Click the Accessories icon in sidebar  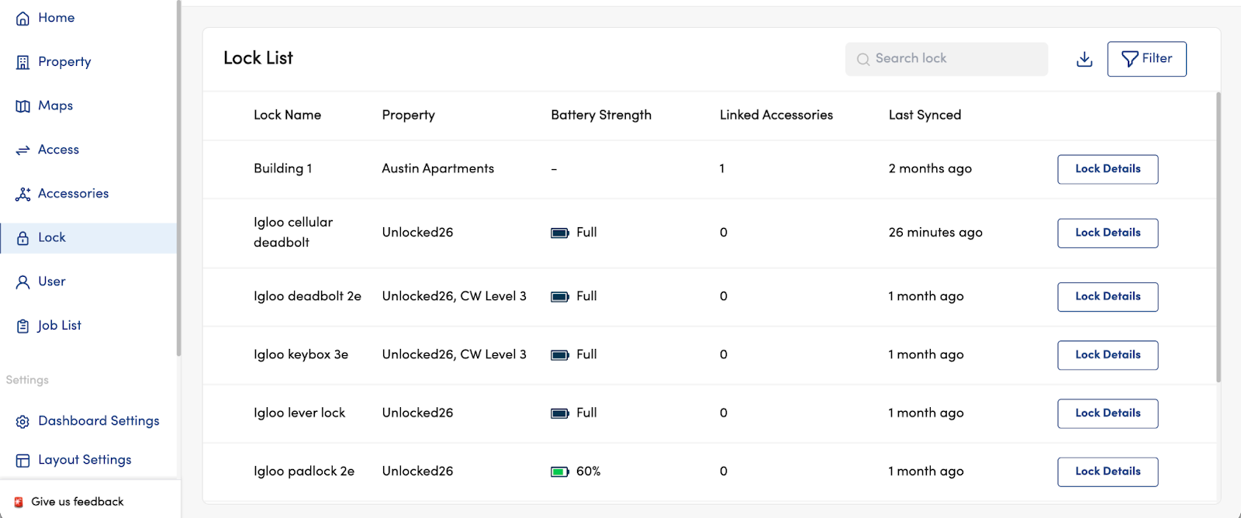coord(23,194)
